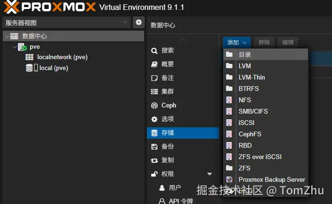
Task: Click the 用户 person icon
Action: point(162,188)
